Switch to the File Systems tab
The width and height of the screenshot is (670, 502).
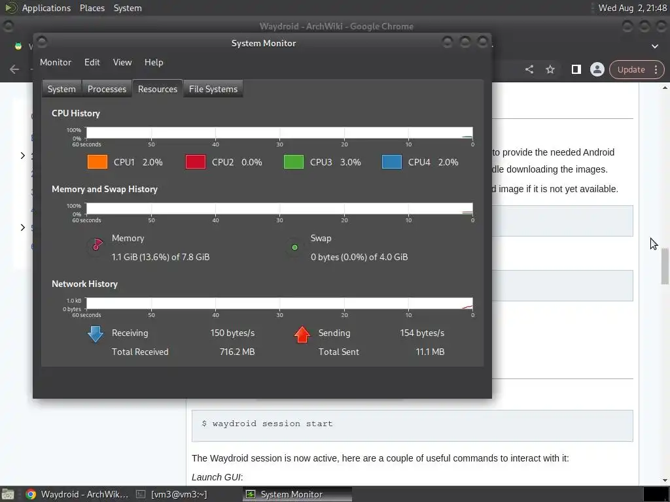pyautogui.click(x=213, y=89)
